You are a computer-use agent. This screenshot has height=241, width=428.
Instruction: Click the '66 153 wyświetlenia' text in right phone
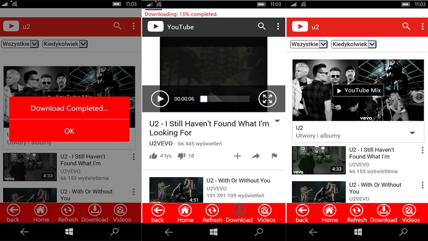coord(373,171)
